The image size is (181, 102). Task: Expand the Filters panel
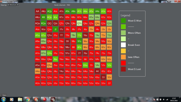click(3, 95)
